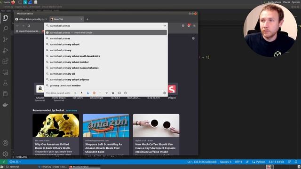
Task: Open the Source Control view
Action: click(x=5, y=39)
